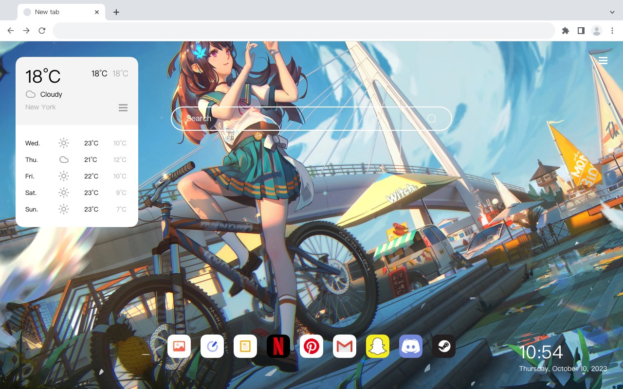Open the Snapchat shortcut

[x=378, y=346]
